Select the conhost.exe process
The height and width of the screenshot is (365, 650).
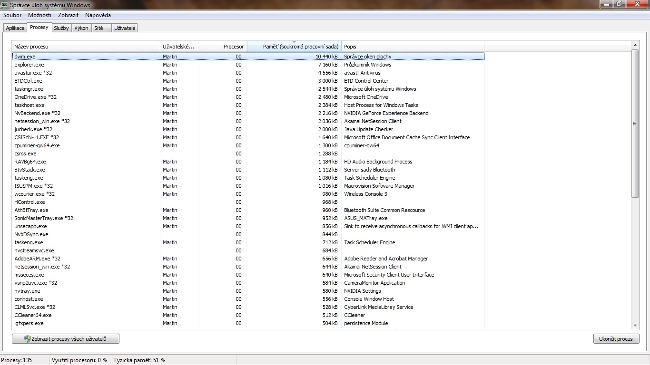[248, 299]
